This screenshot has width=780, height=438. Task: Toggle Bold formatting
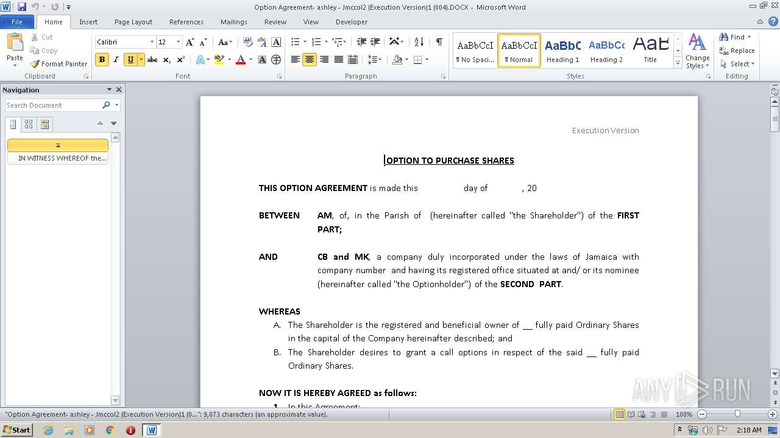pyautogui.click(x=102, y=60)
